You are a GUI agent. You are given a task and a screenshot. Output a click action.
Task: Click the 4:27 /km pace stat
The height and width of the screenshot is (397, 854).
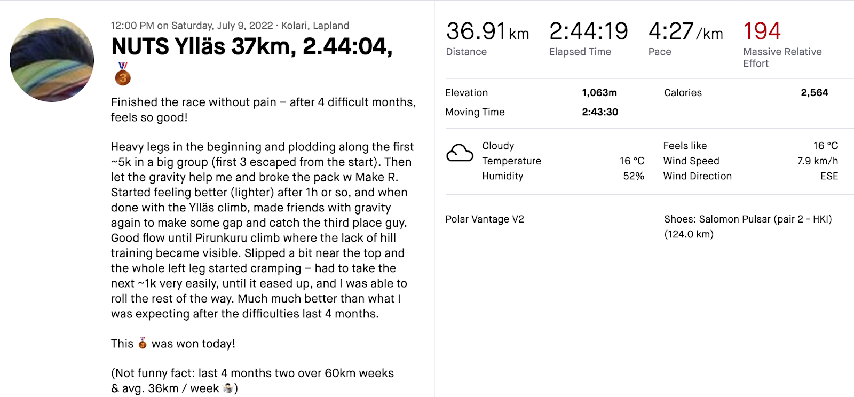pos(686,31)
